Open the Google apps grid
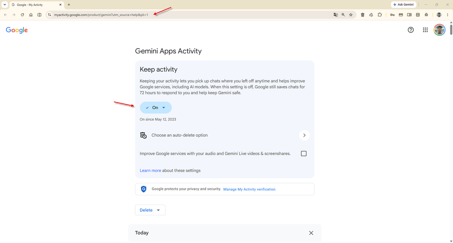 tap(425, 30)
